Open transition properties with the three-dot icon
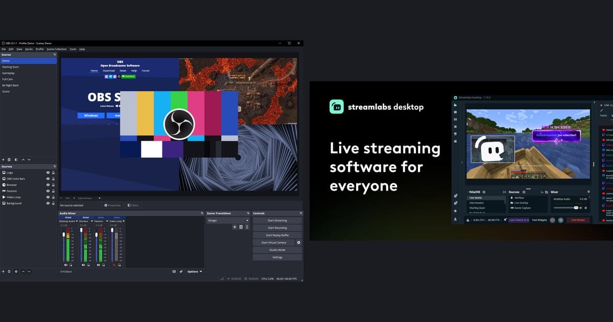 247,227
